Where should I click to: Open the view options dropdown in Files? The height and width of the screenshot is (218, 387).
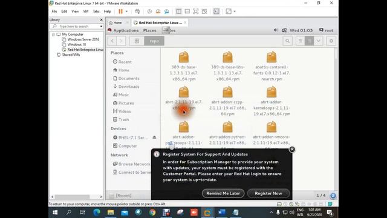tap(319, 41)
